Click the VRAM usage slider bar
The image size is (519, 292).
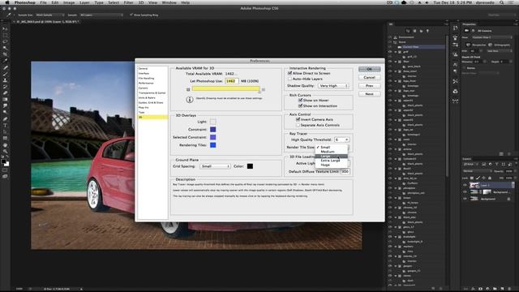click(x=225, y=88)
